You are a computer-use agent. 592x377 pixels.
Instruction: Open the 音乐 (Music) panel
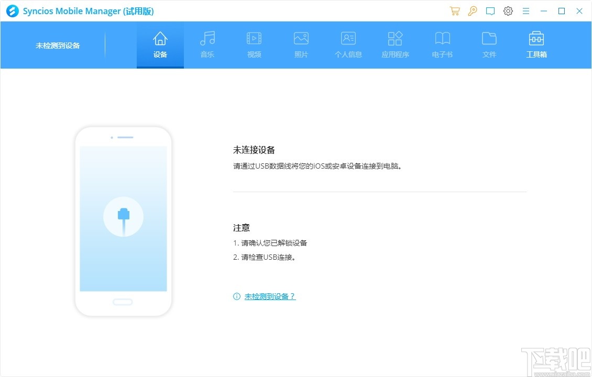coord(207,45)
